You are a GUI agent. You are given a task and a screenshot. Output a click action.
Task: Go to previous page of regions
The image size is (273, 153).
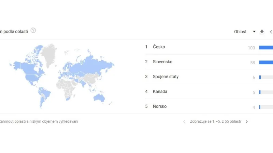click(x=184, y=122)
